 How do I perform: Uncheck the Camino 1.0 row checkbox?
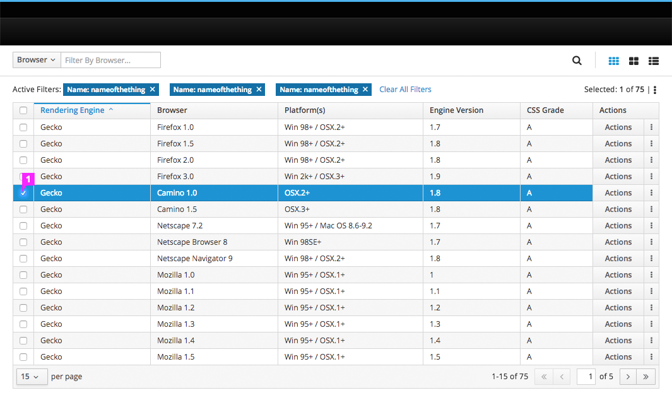click(x=23, y=193)
